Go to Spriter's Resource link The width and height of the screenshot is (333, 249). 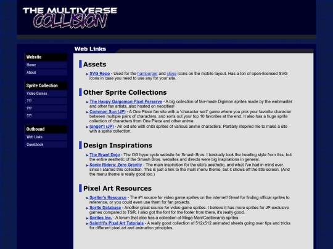click(x=108, y=197)
